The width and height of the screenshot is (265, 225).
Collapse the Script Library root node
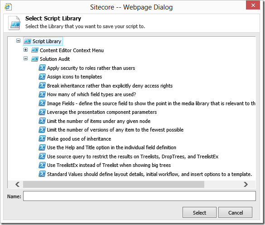(x=18, y=41)
